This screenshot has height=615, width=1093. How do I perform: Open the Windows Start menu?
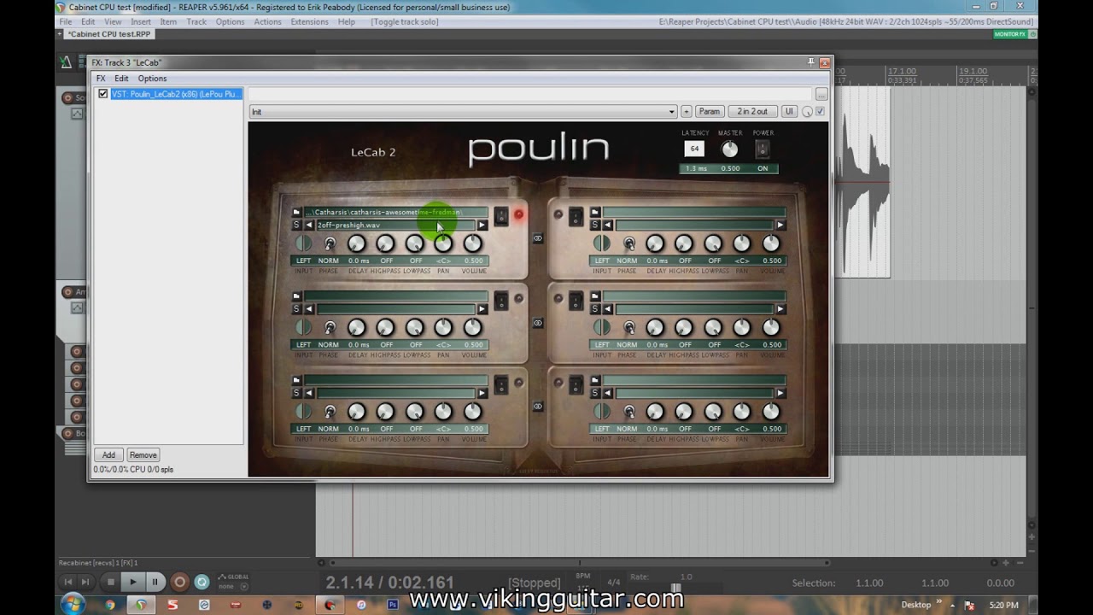click(x=72, y=604)
